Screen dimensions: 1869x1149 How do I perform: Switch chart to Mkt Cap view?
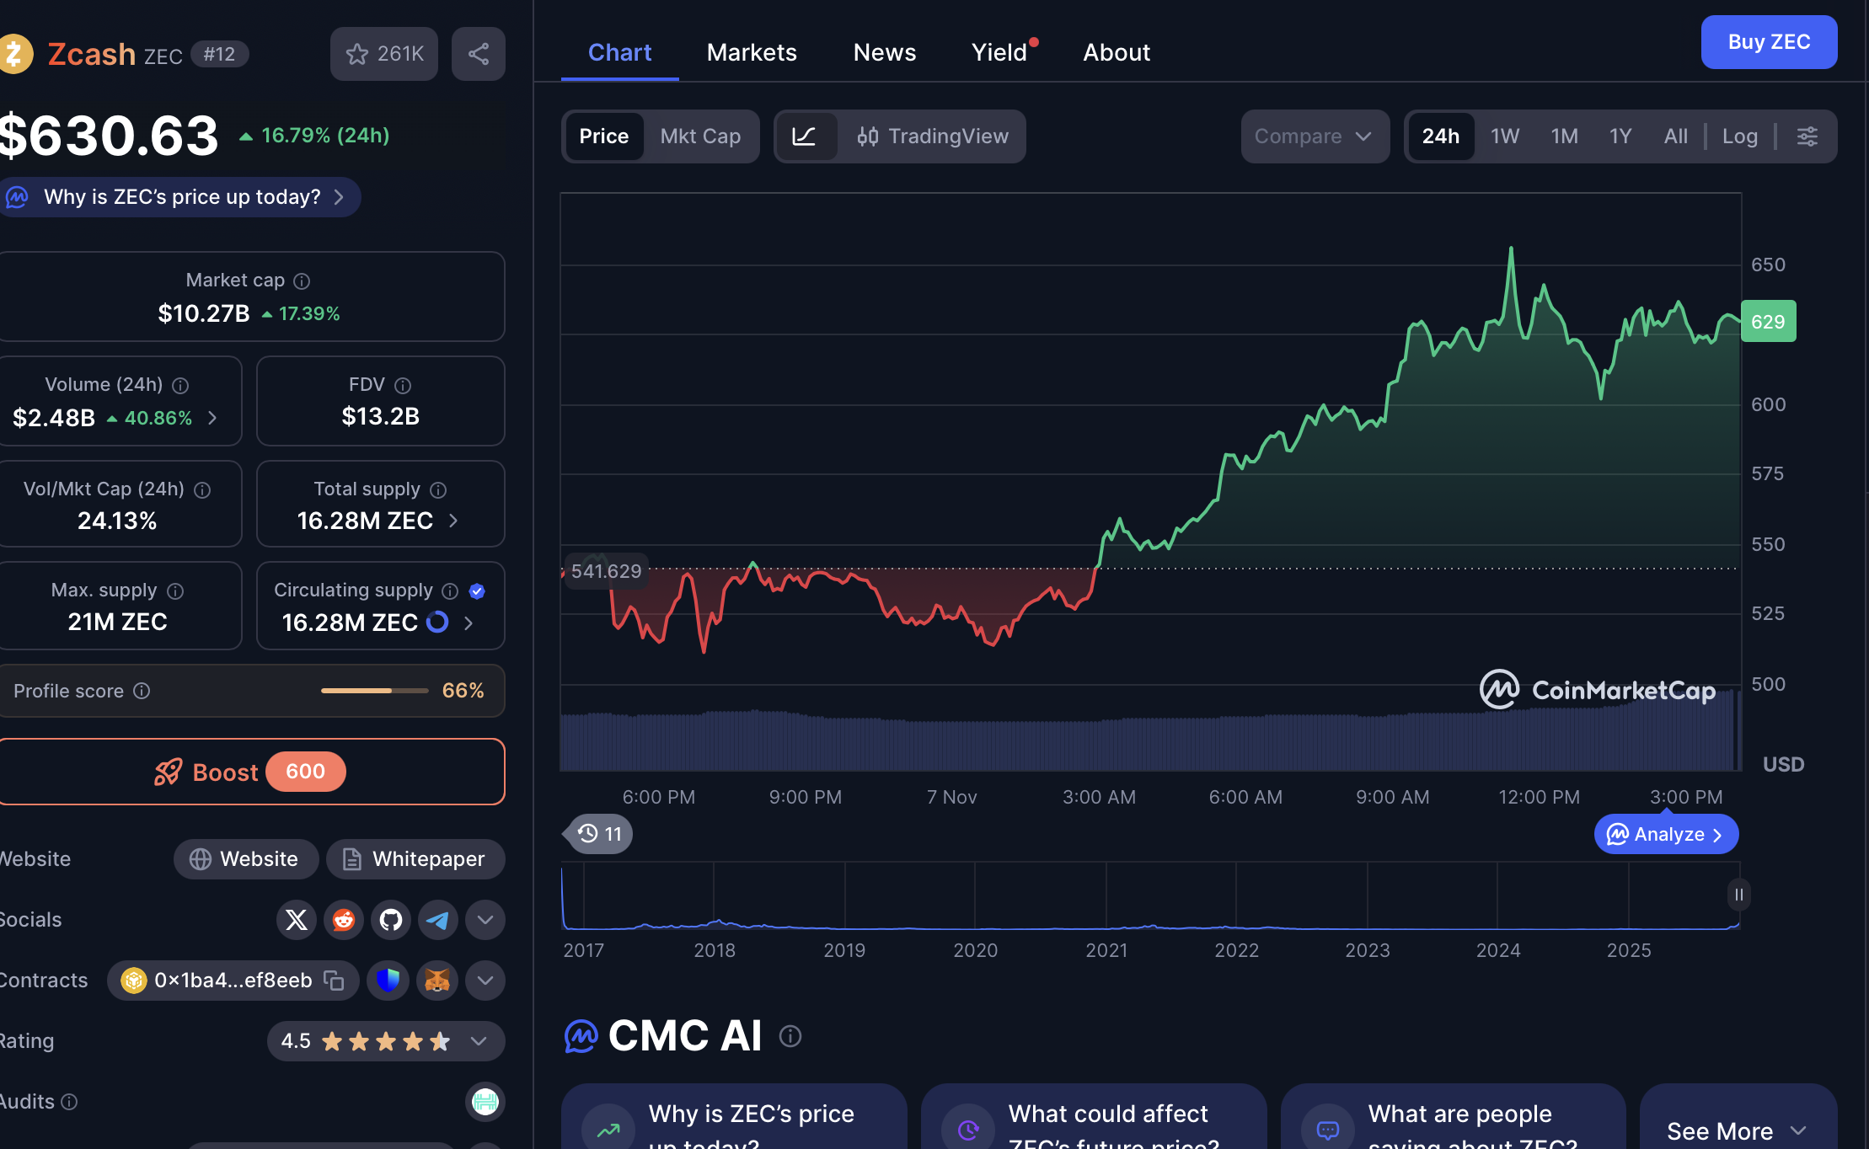click(700, 136)
